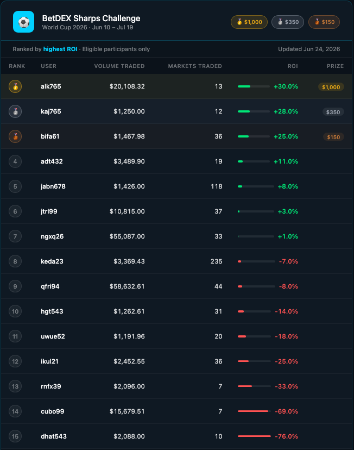
Task: Click the ROI value -33.0%
Action: click(286, 386)
